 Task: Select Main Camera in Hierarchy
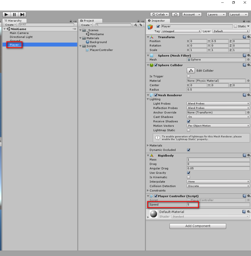pyautogui.click(x=19, y=33)
